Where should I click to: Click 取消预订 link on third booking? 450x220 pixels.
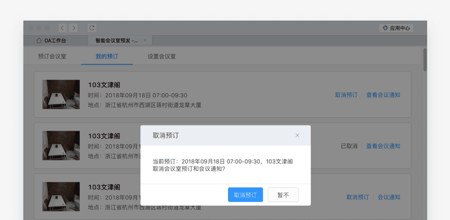coord(357,197)
